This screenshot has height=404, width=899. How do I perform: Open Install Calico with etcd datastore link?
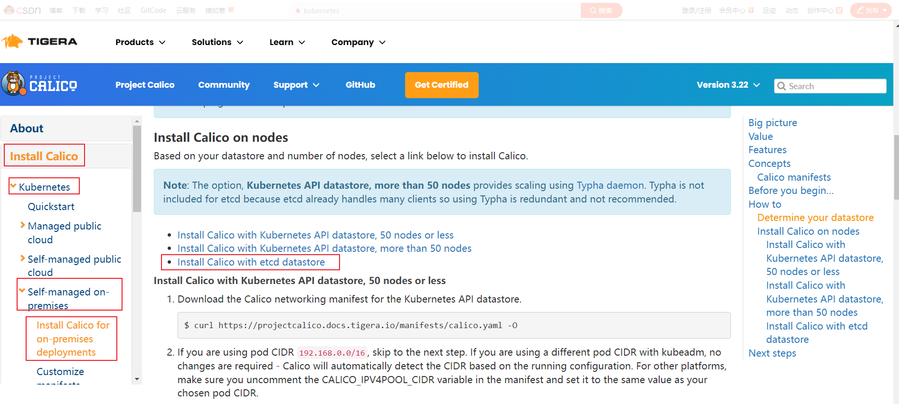coord(251,262)
